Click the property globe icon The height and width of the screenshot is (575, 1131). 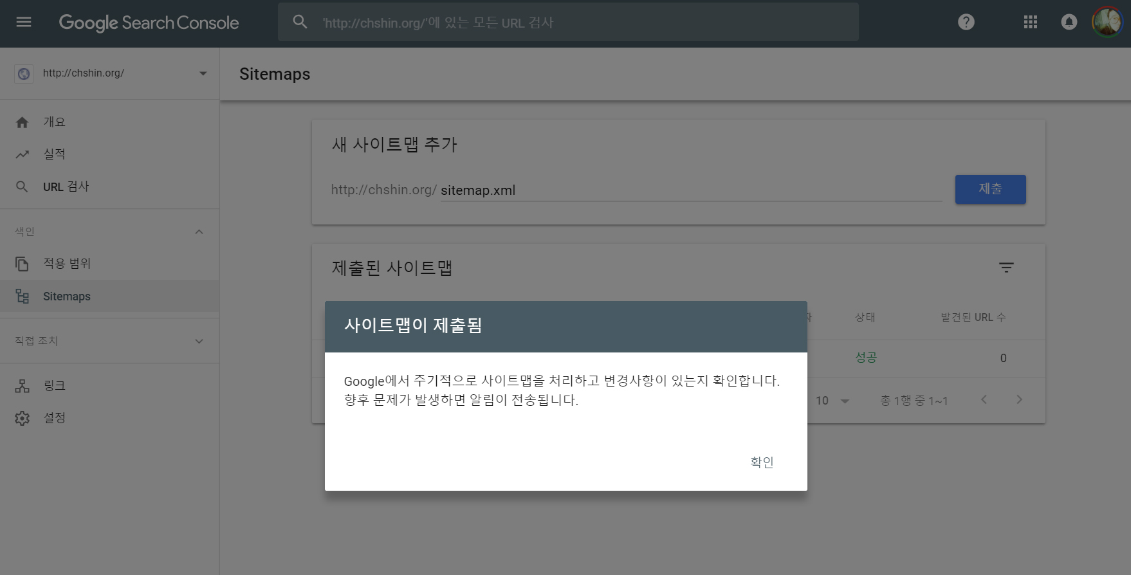(x=24, y=73)
